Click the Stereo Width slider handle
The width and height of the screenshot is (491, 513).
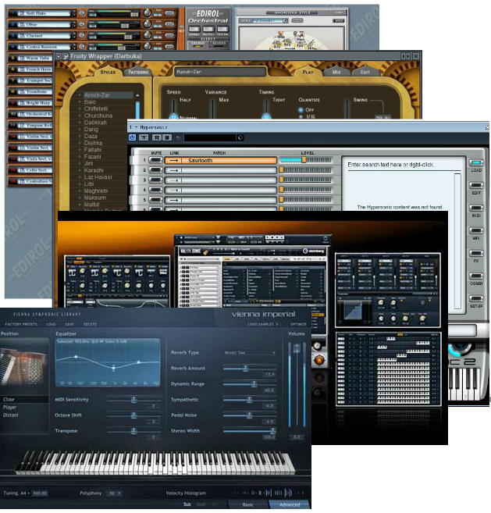(x=272, y=431)
